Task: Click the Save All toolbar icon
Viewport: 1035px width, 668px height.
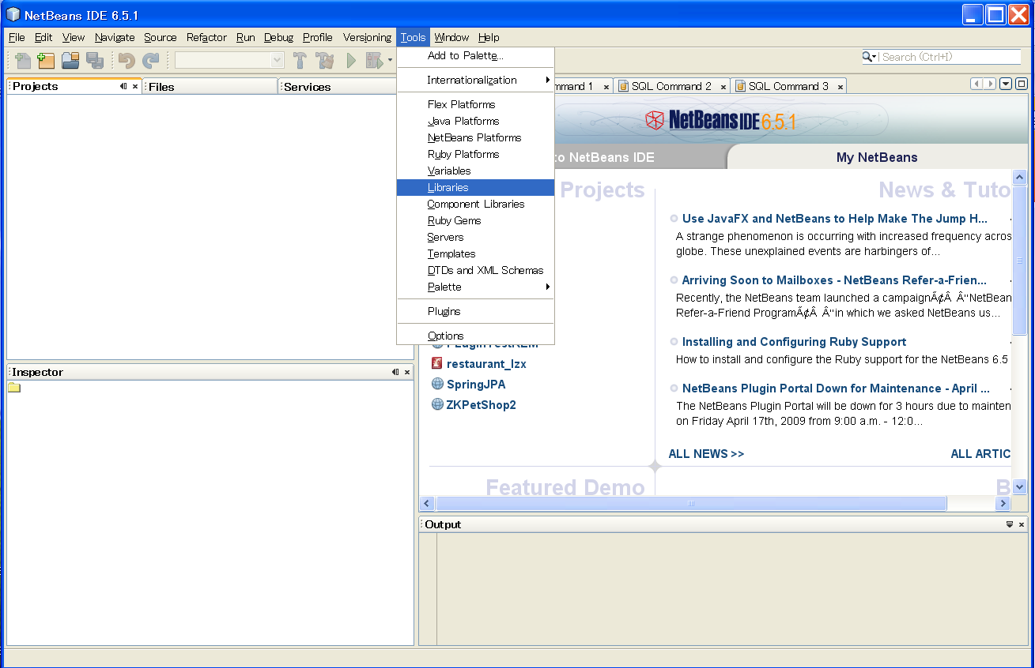Action: coord(95,60)
